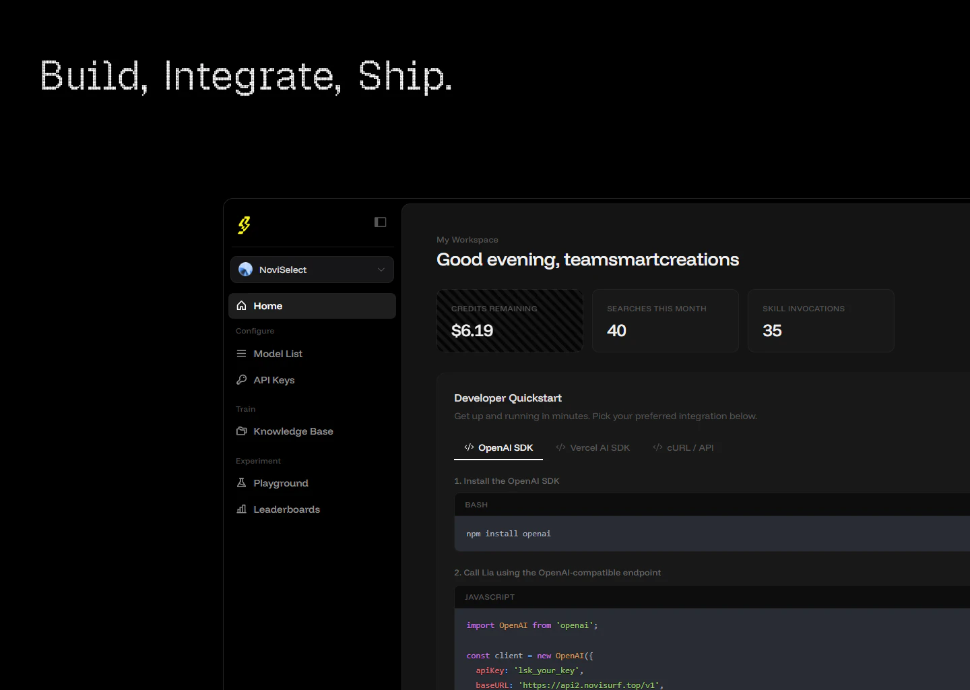The image size is (970, 690).
Task: Click the Leaderboards bar chart icon
Action: pyautogui.click(x=241, y=509)
